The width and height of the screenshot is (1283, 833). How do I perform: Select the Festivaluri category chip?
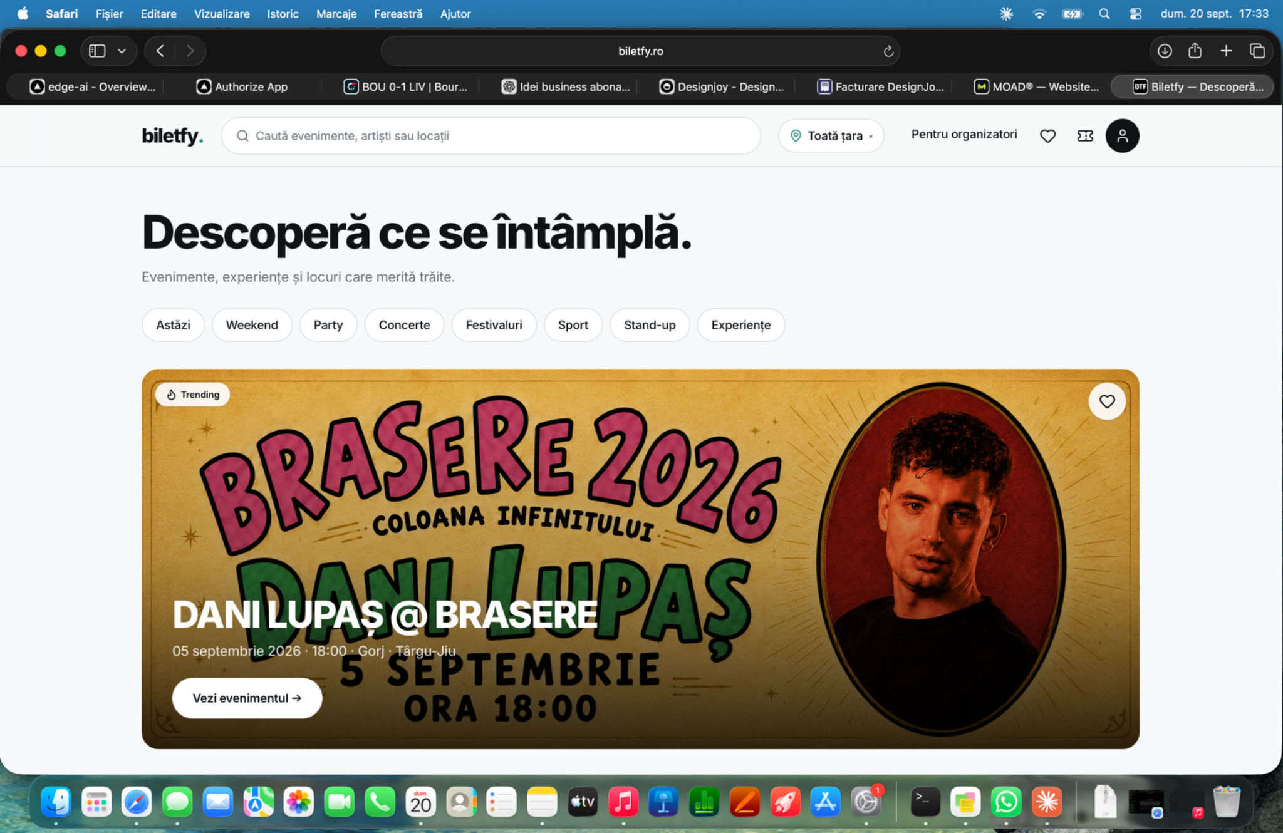click(x=494, y=325)
